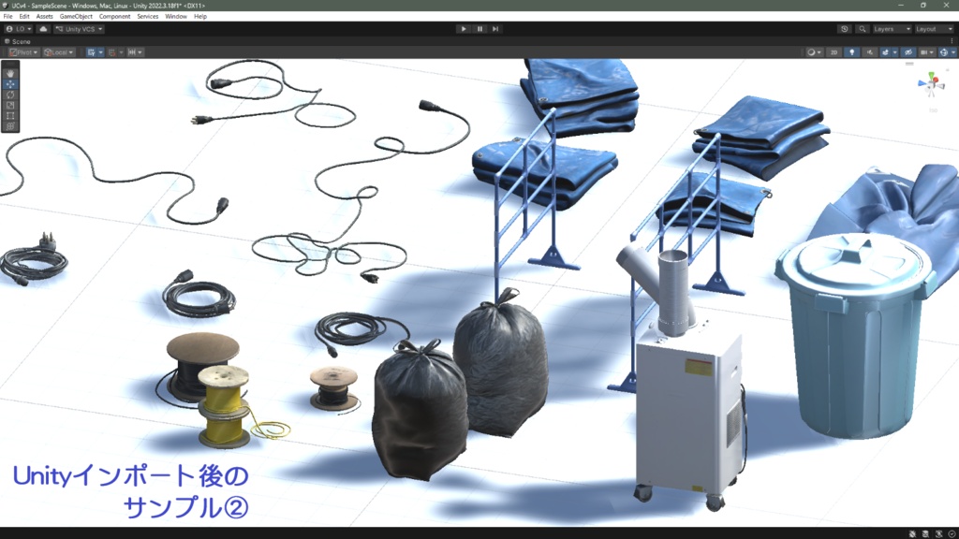Open the snap increment dropdown
The image size is (959, 539).
135,52
